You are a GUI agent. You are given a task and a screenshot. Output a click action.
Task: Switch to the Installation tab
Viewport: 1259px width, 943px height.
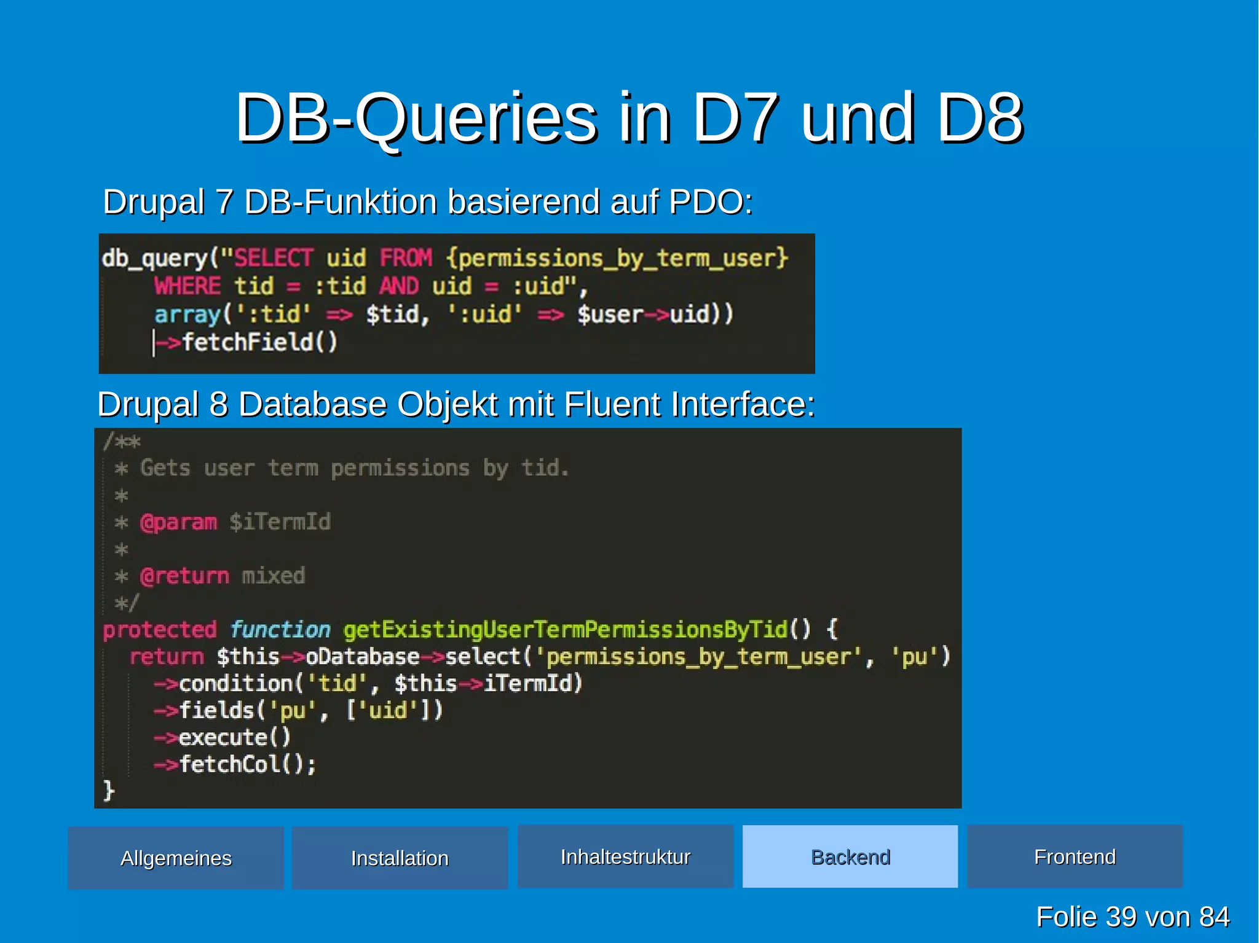coord(400,858)
